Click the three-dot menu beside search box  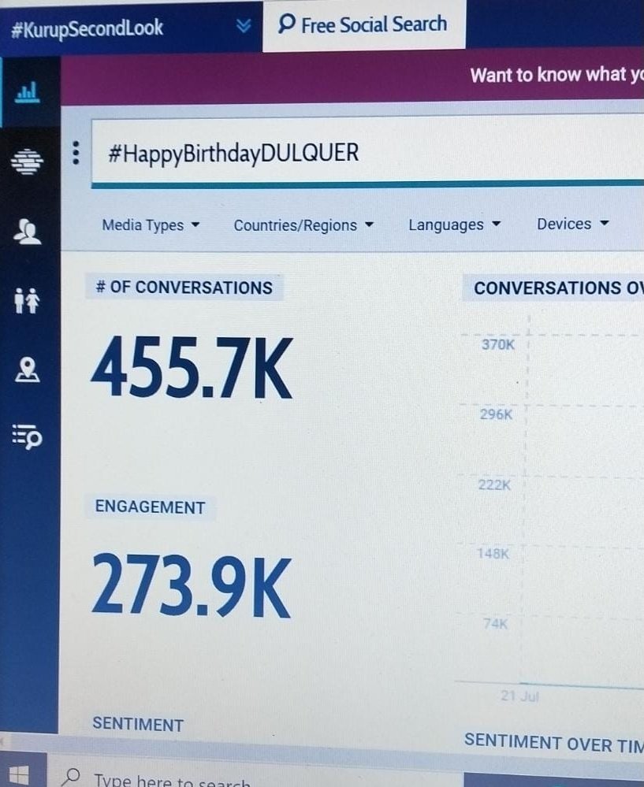[76, 153]
